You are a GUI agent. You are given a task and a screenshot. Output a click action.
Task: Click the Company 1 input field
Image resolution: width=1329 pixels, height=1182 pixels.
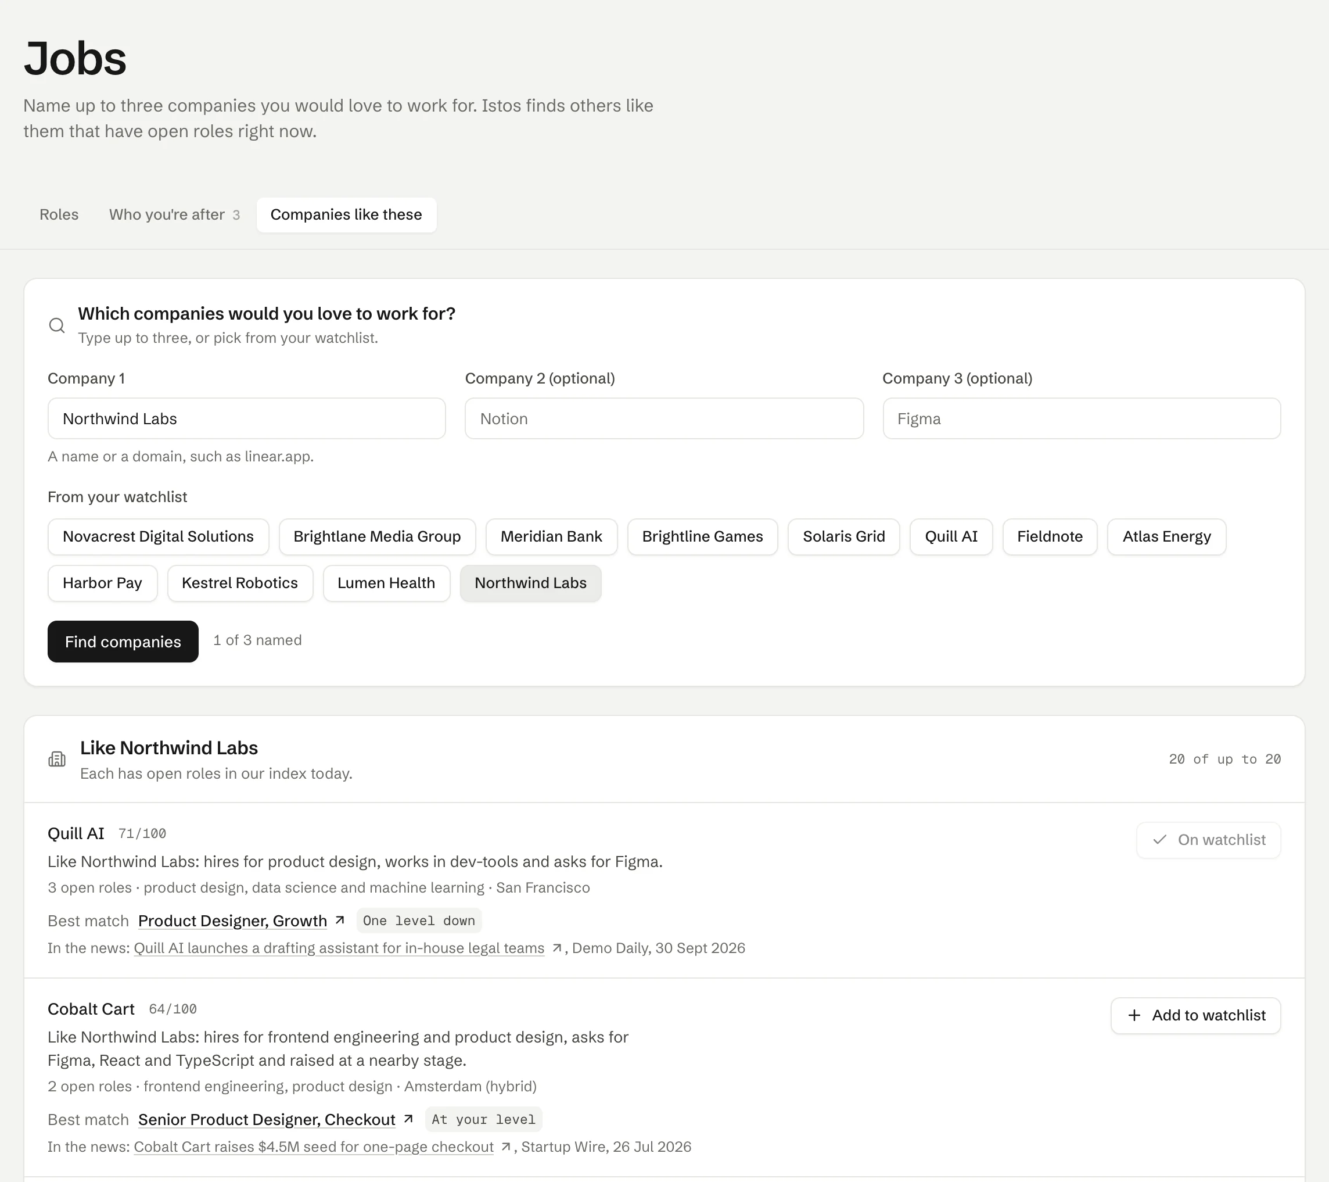246,418
